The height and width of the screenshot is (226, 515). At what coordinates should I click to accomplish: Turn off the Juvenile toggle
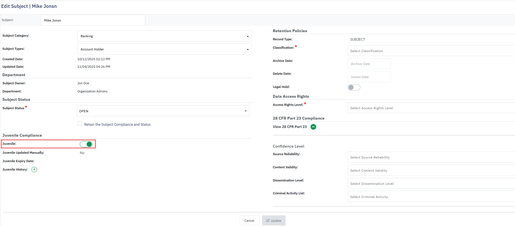tap(86, 144)
